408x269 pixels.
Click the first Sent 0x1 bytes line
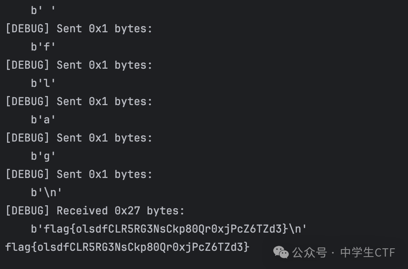pos(79,29)
